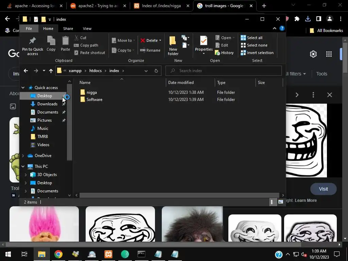
Task: Click the Paste ribbon icon
Action: tap(65, 41)
